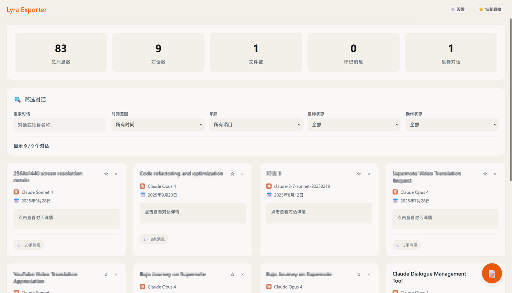Image resolution: width=512 pixels, height=293 pixels.
Task: Open the 项目 dropdown showing 所有项目
Action: point(256,125)
